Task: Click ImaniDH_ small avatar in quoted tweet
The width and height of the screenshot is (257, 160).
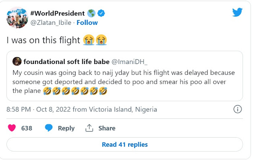Action: (x=17, y=61)
